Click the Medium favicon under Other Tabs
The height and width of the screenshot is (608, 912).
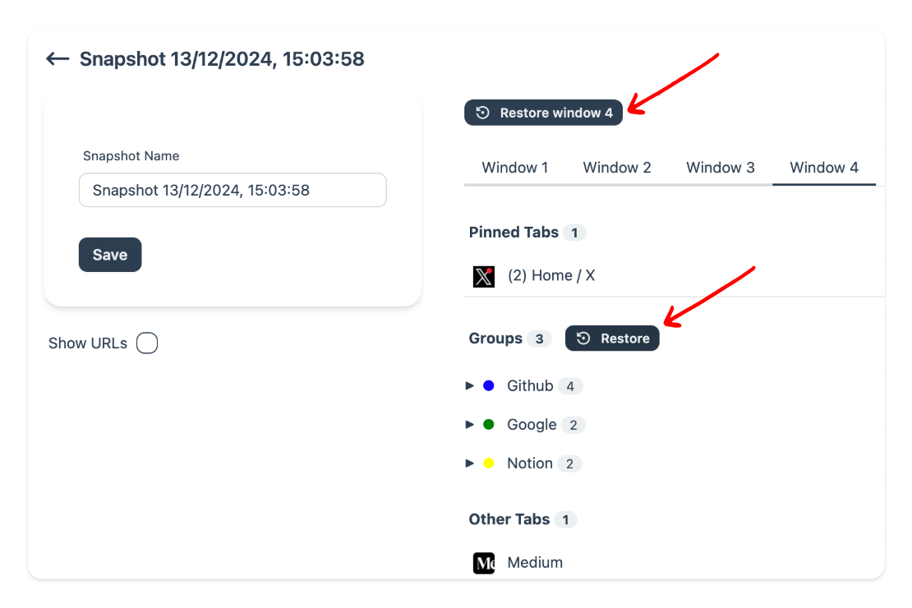coord(484,563)
